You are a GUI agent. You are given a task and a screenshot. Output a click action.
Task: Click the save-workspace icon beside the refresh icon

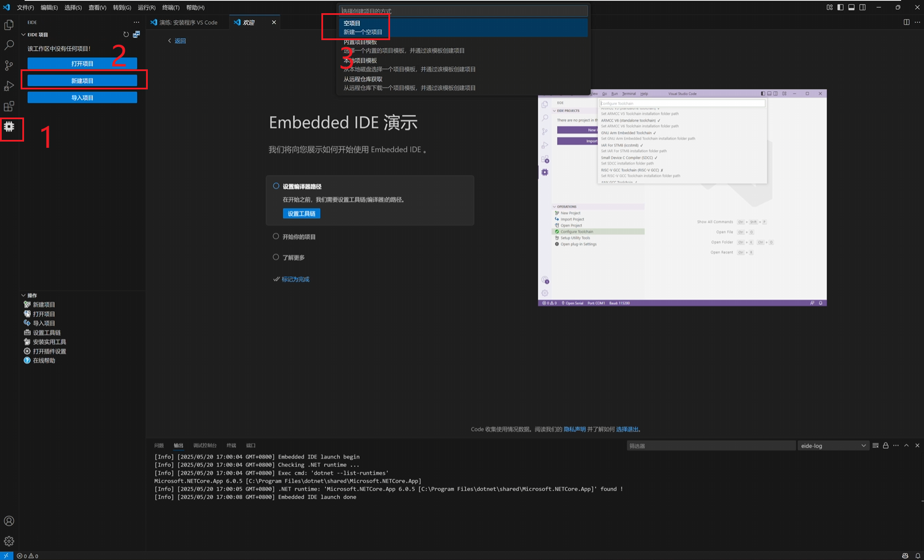point(136,34)
